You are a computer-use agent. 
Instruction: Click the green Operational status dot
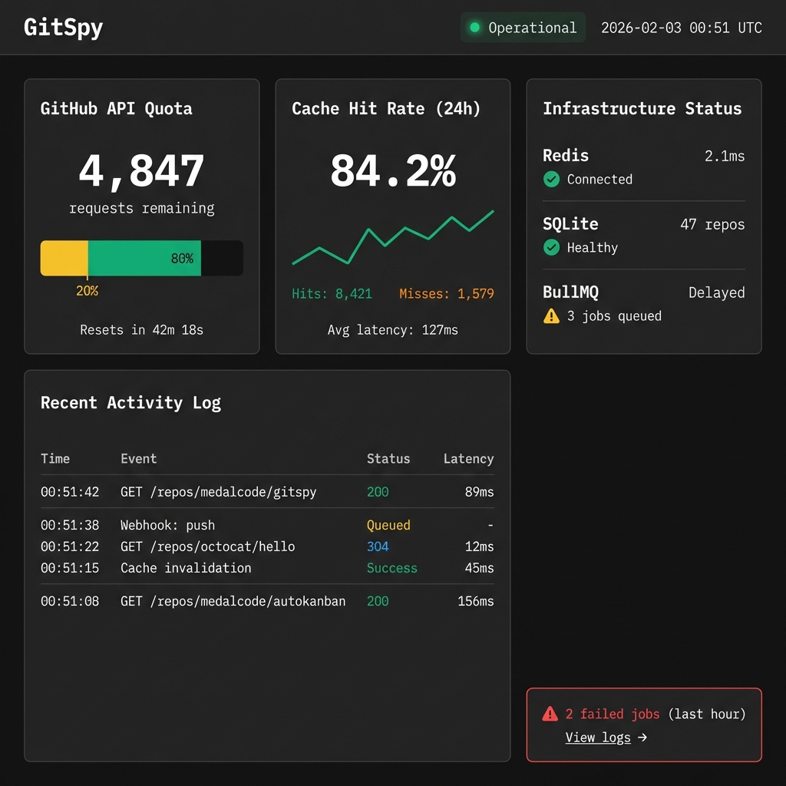coord(476,27)
